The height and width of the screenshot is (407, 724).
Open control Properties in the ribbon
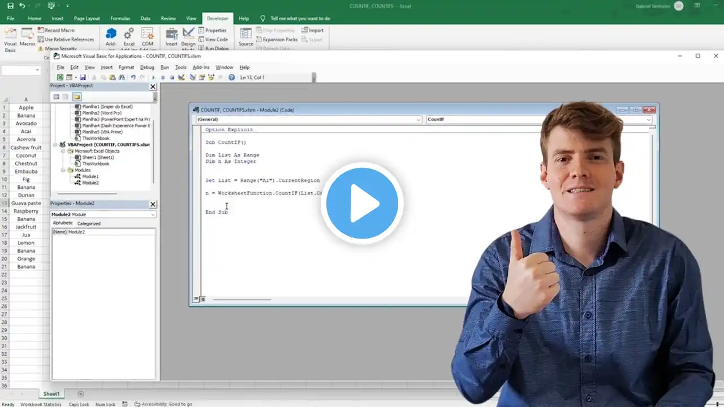(213, 31)
